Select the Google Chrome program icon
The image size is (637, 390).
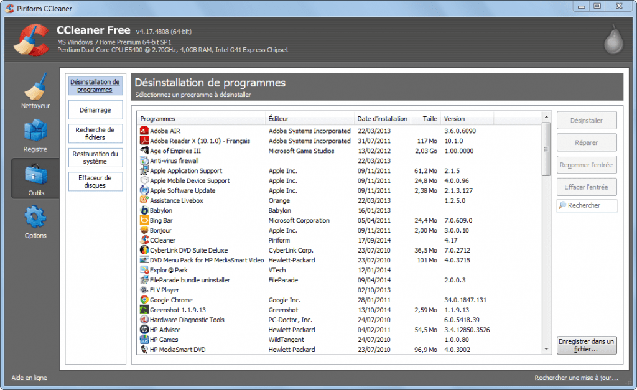click(x=144, y=300)
